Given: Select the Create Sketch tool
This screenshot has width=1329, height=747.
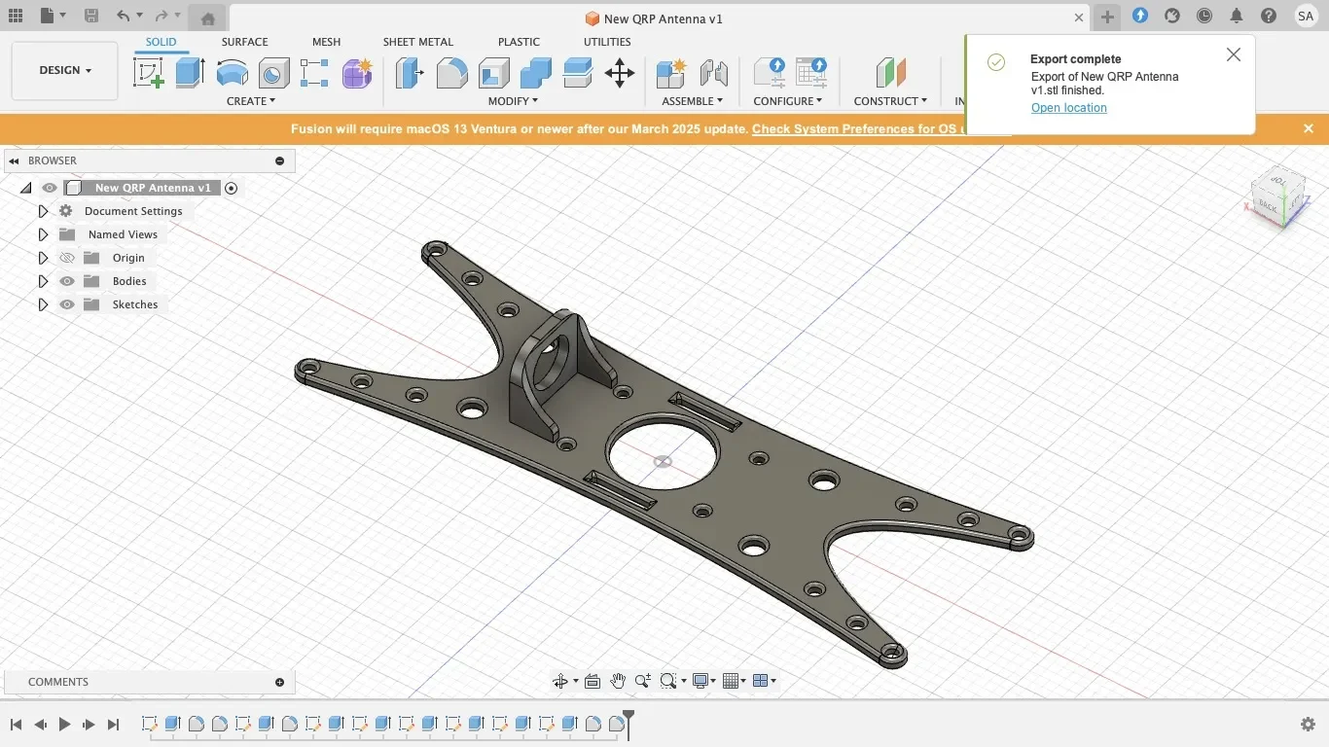Looking at the screenshot, I should point(149,73).
